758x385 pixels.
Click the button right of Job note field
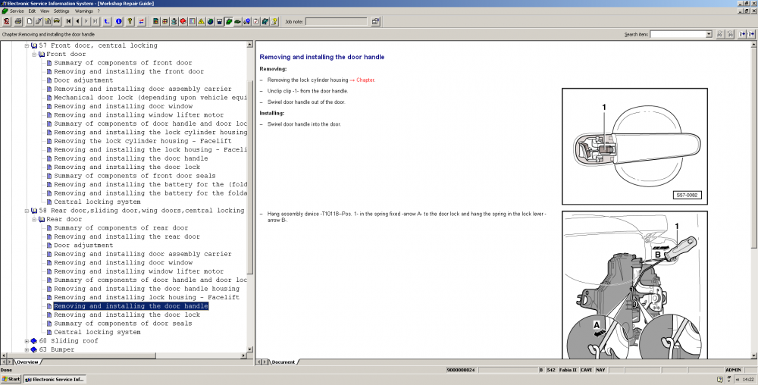point(376,21)
